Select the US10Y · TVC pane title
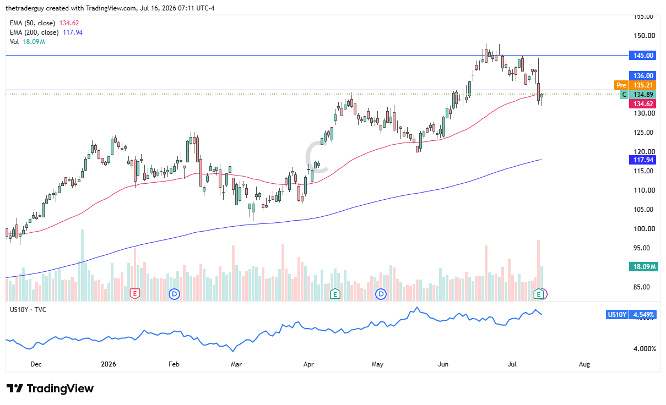The image size is (666, 405). [28, 310]
